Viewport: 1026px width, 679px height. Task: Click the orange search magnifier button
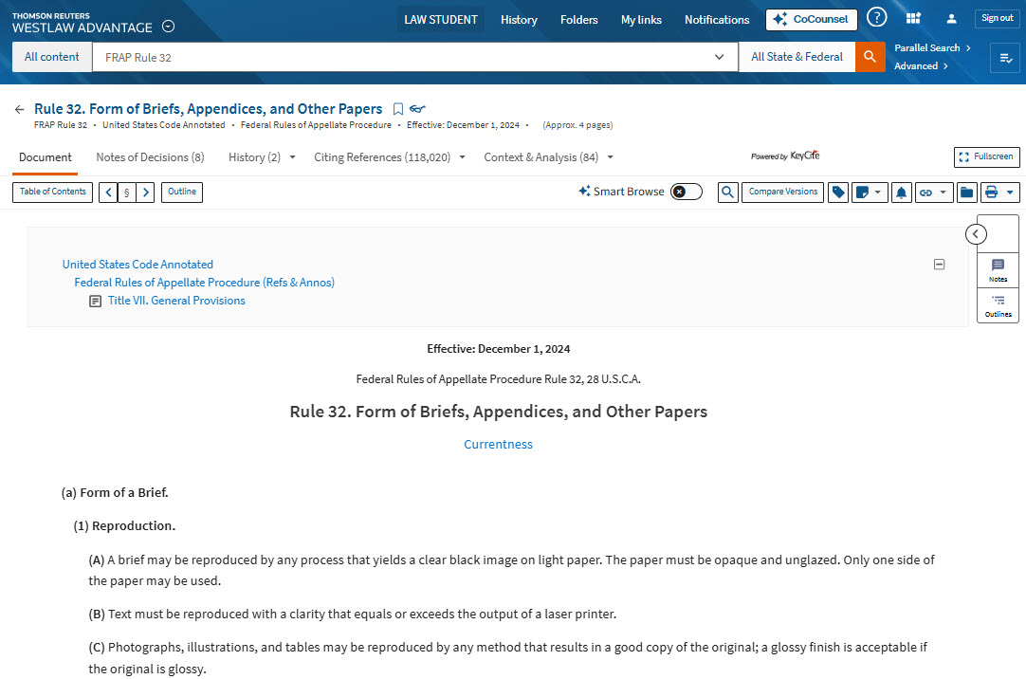point(870,57)
